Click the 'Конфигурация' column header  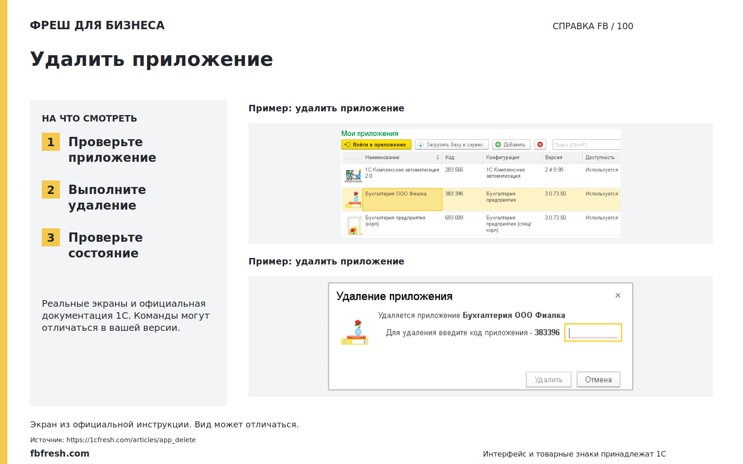click(513, 157)
